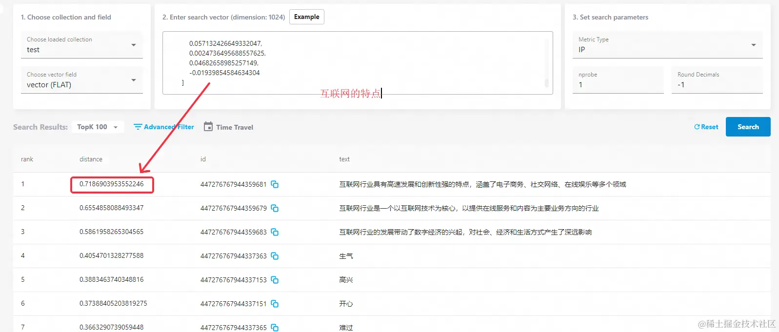Click the result text 开心
The image size is (779, 332).
tap(346, 304)
